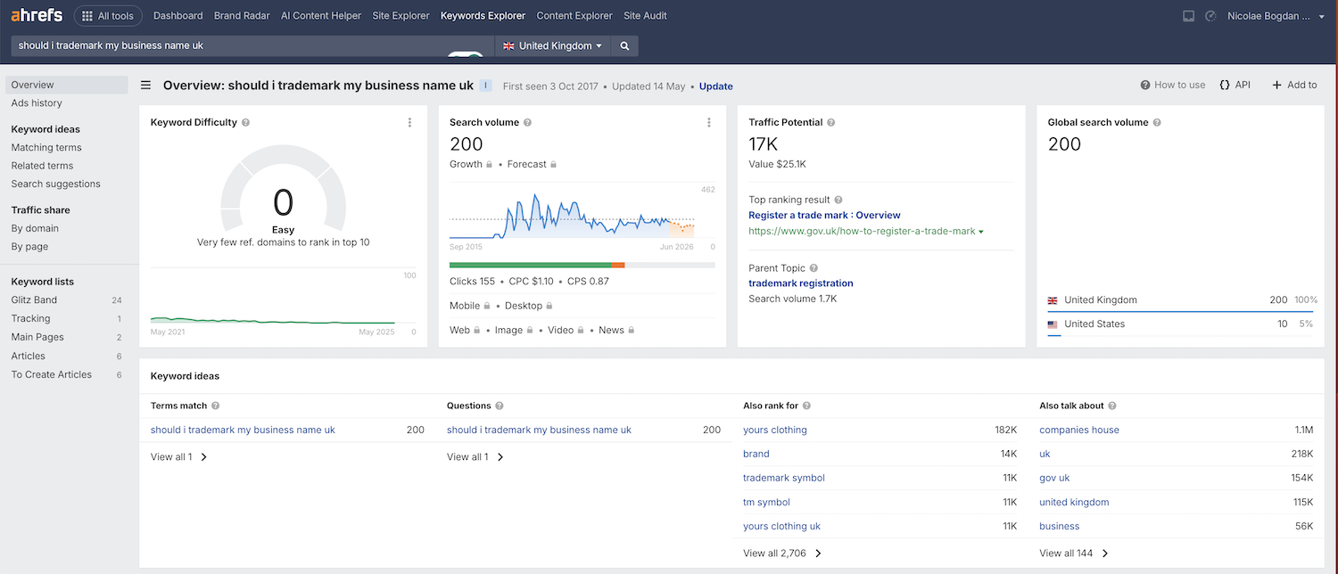Expand the gov.uk URL dropdown arrow

click(x=981, y=232)
